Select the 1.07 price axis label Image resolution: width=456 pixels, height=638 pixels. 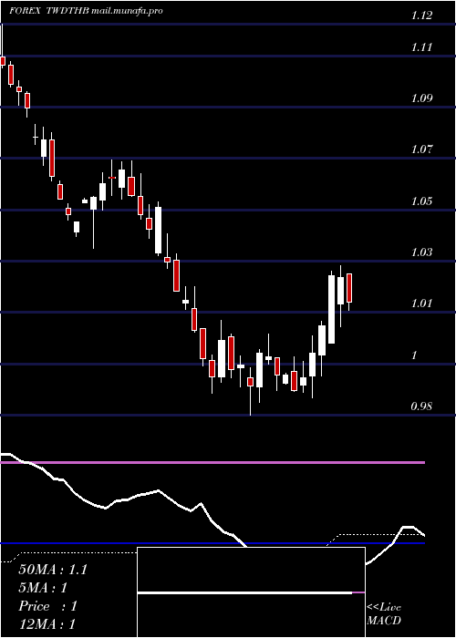coord(421,149)
